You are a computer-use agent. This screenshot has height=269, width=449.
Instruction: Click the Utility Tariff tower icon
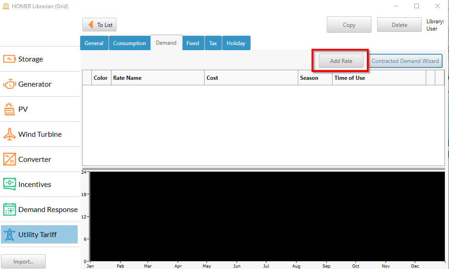[10, 234]
